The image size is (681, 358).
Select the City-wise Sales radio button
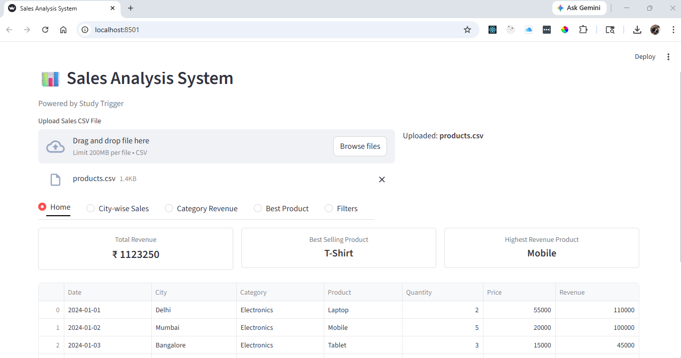90,208
